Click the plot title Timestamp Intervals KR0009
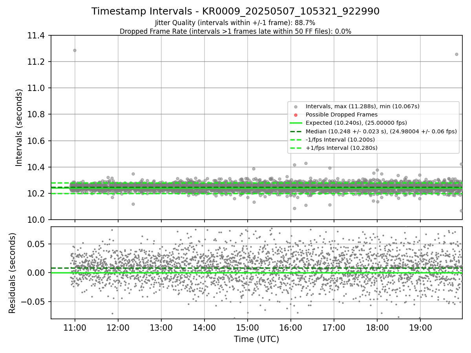This screenshot has width=471, height=353. coord(235,11)
